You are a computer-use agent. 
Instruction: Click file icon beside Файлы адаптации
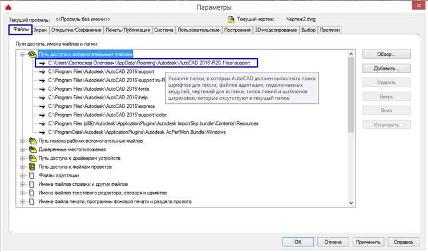[x=32, y=176]
